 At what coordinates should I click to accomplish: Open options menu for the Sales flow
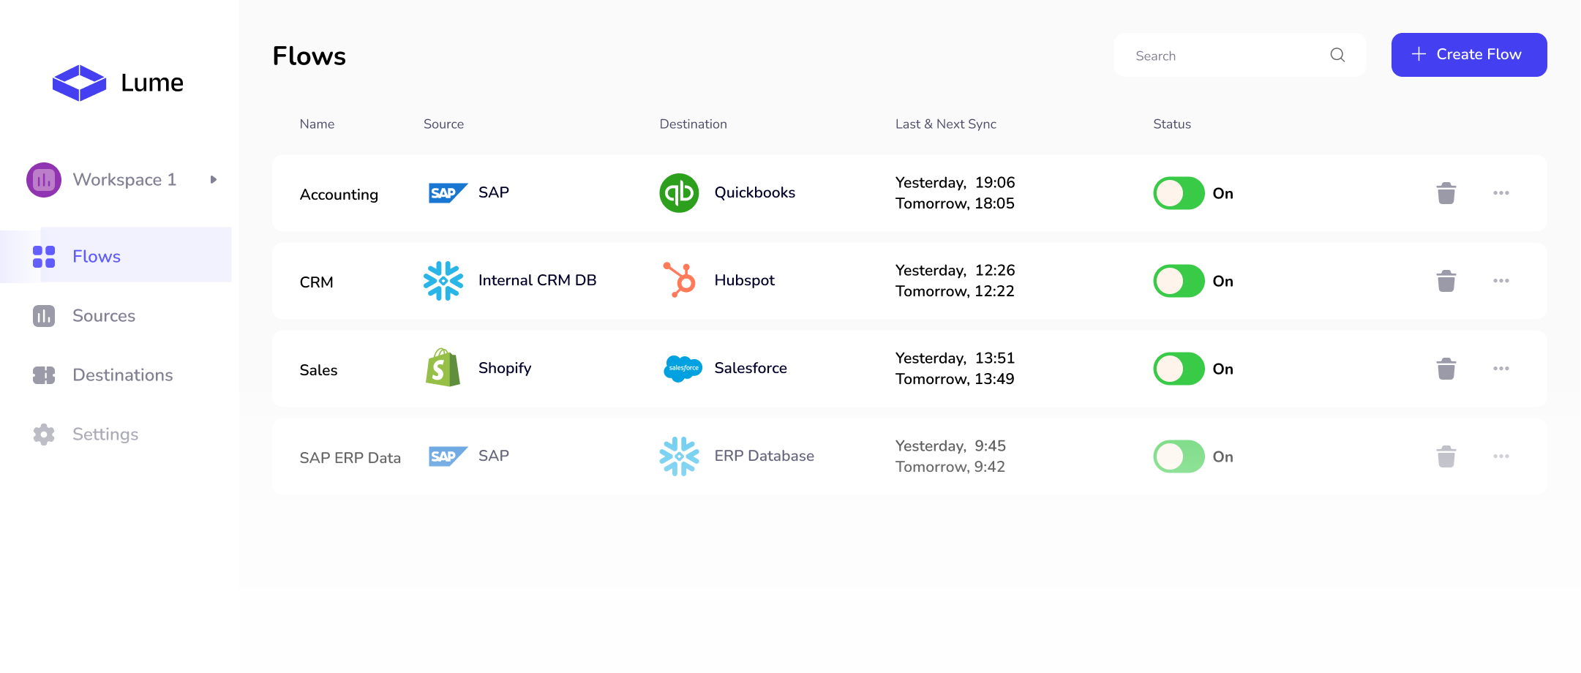pos(1501,368)
